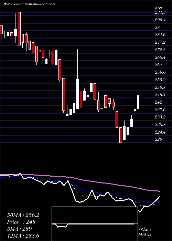Click the 250.8 price axis label
Viewport: 172px width, 241px height.
(160, 87)
